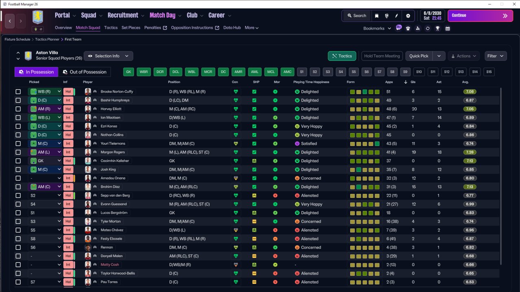
Task: Click the shirt icon in bookmarks bar
Action: click(x=408, y=28)
